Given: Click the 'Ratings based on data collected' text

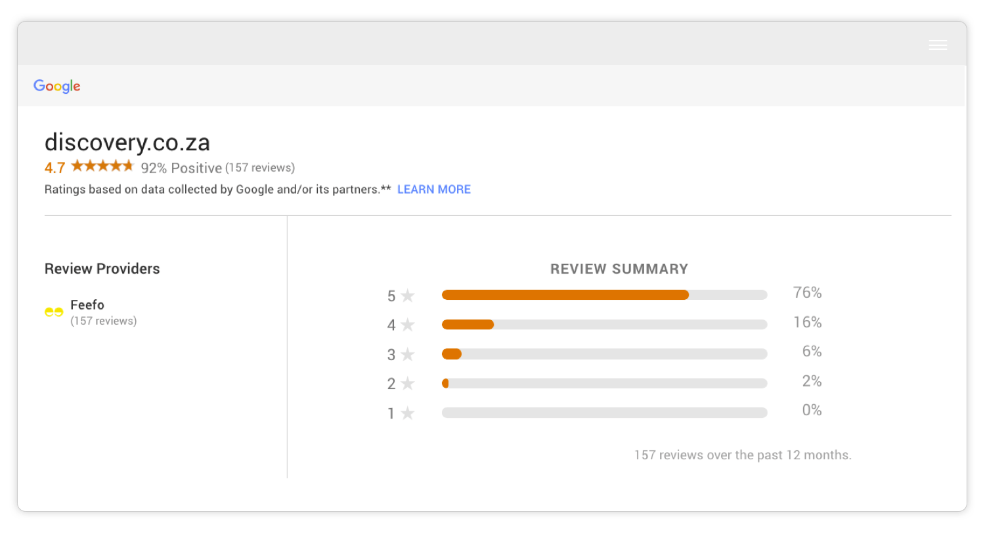Looking at the screenshot, I should pos(218,190).
